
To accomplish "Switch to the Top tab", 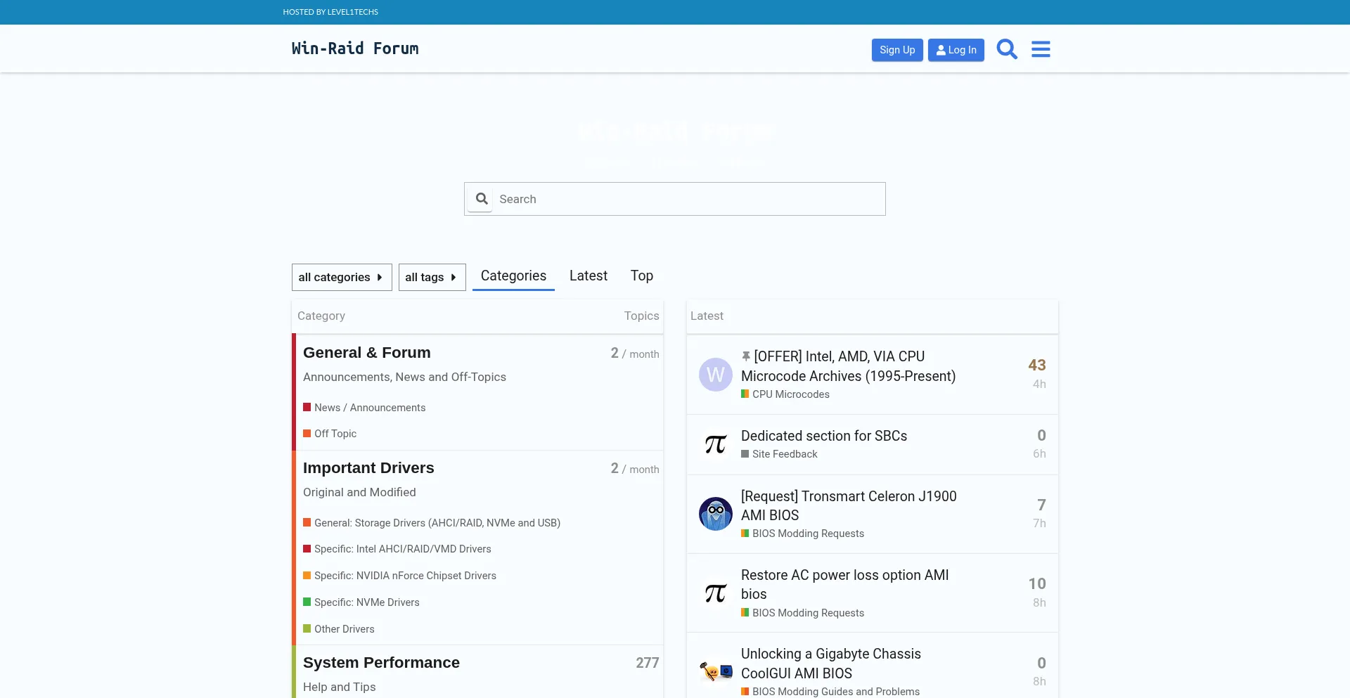I will tap(642, 276).
